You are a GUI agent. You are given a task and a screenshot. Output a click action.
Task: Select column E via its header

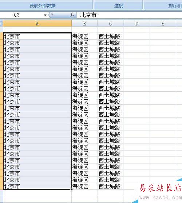click(x=163, y=24)
